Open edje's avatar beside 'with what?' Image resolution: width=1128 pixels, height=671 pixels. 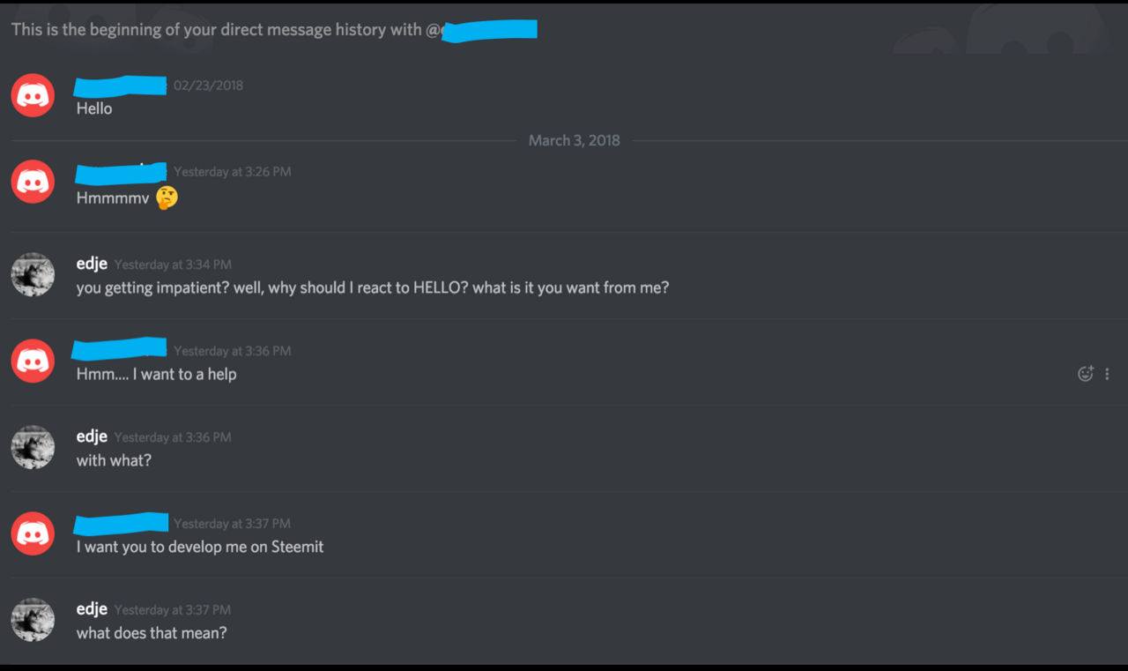coord(33,447)
